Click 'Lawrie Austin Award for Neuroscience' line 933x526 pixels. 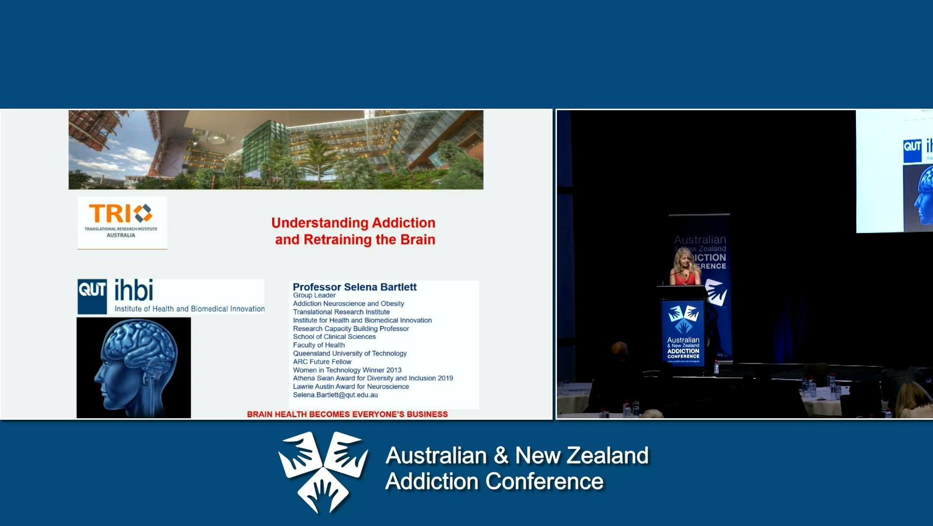[x=351, y=387]
